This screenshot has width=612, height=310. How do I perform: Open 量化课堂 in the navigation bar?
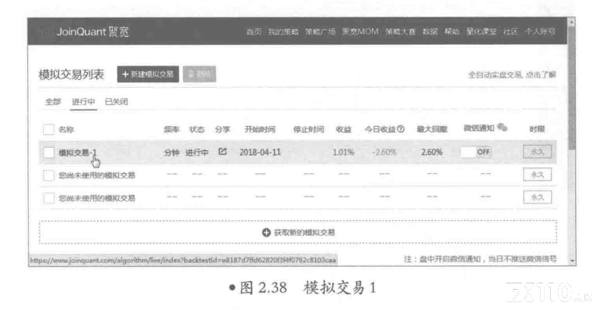[x=481, y=31]
